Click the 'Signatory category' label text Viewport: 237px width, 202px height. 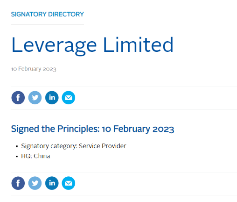pyautogui.click(x=49, y=146)
